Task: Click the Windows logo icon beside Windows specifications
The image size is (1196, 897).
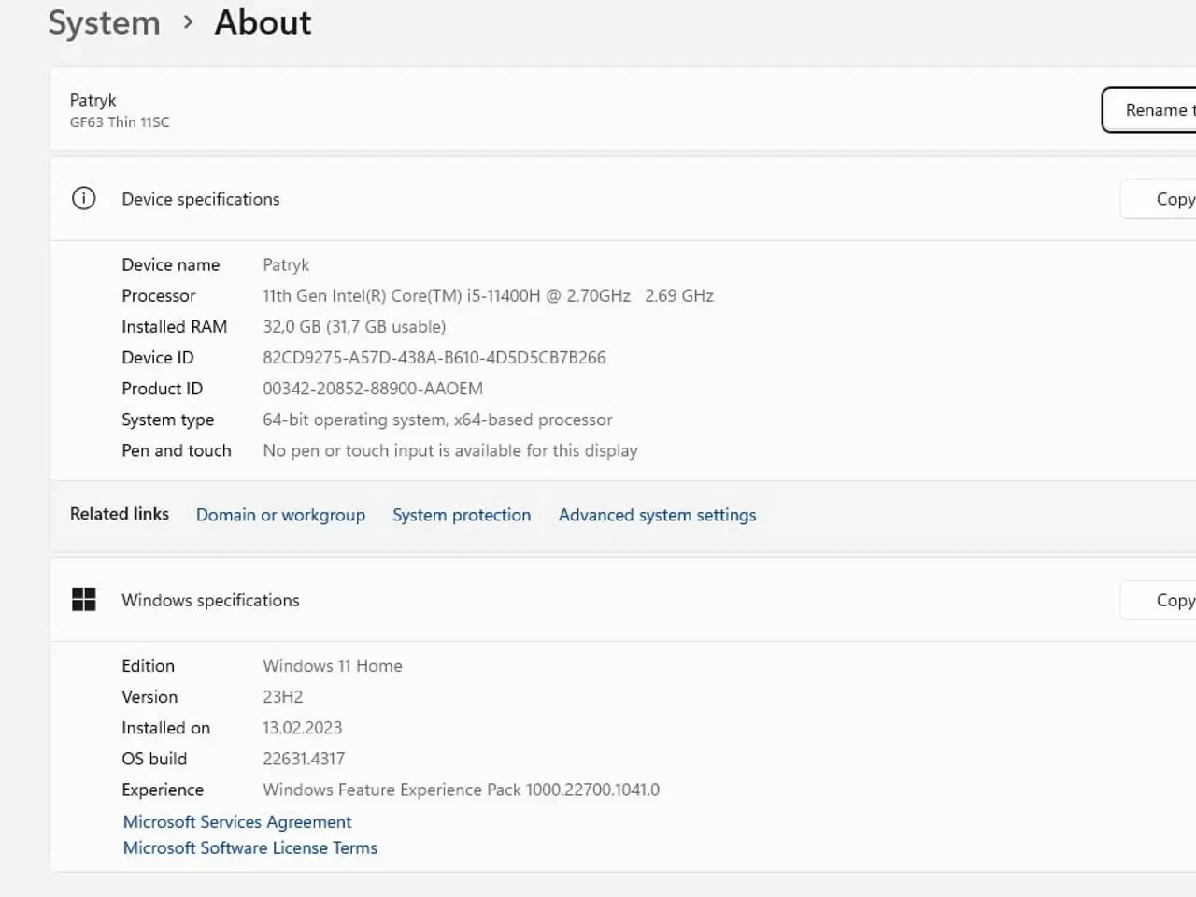Action: [x=83, y=599]
